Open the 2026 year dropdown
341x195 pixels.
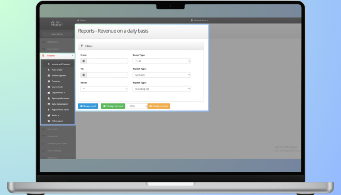[137, 106]
